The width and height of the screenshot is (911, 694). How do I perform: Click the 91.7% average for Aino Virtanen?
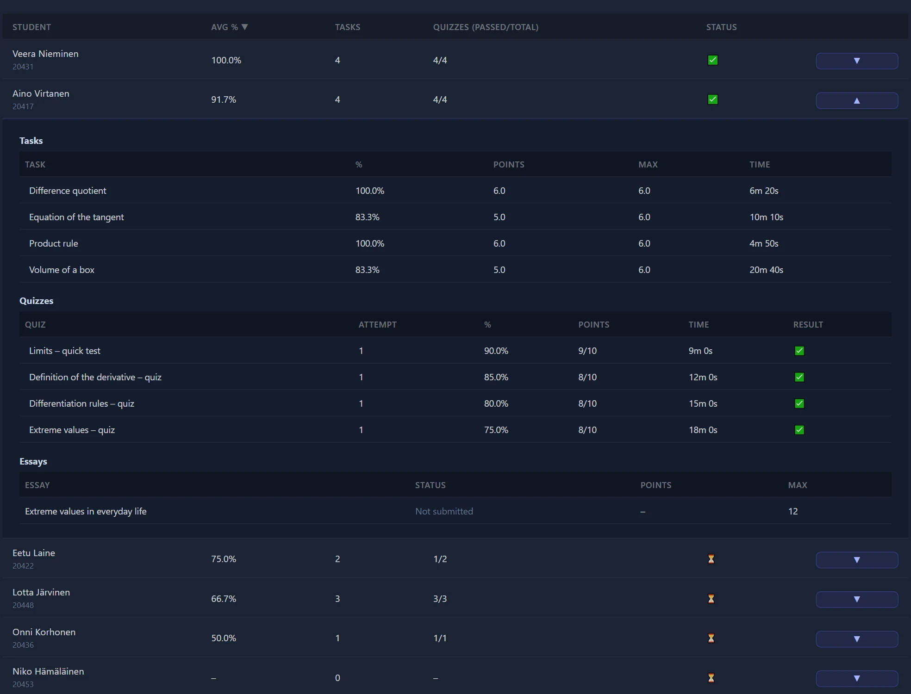tap(224, 99)
